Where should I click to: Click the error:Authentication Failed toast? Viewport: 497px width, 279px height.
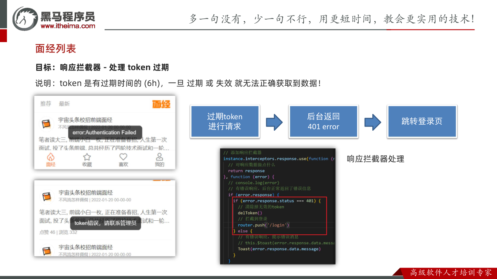point(104,132)
